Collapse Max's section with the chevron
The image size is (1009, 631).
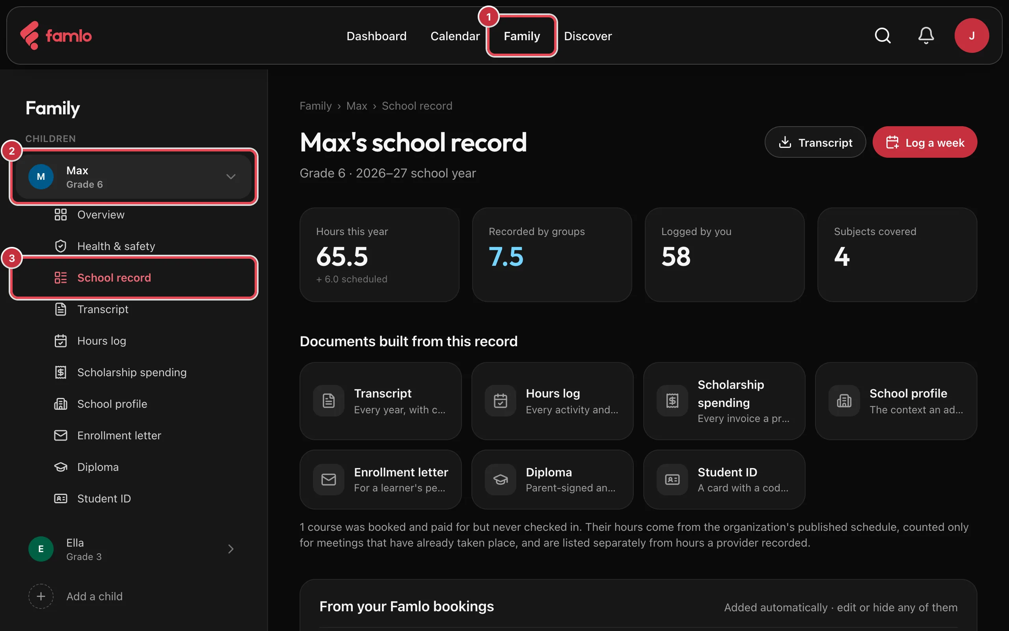click(231, 177)
